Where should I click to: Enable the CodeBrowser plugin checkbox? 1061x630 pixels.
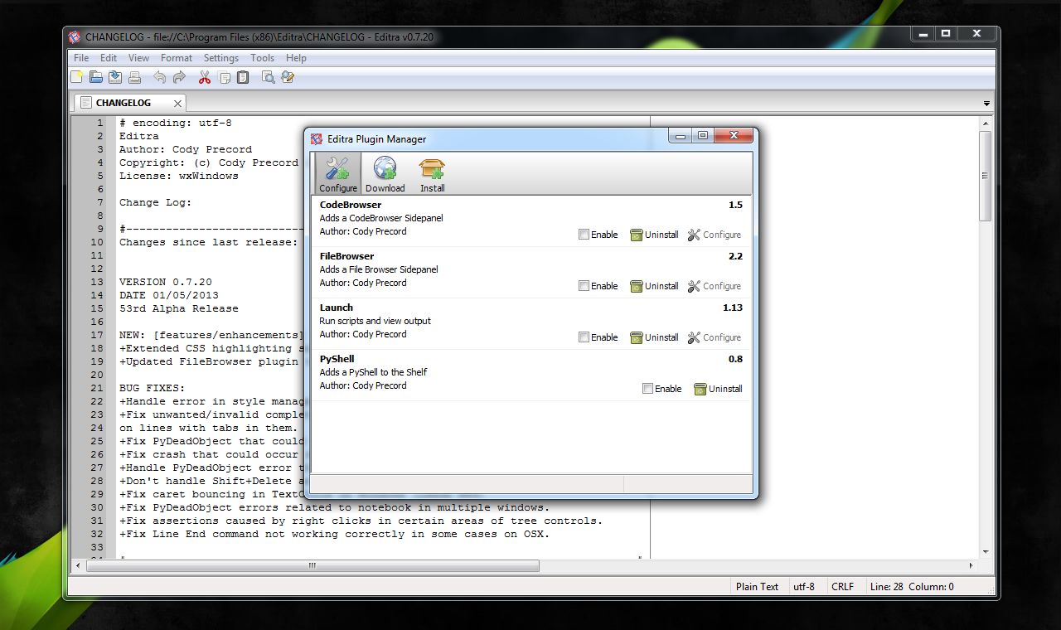584,235
